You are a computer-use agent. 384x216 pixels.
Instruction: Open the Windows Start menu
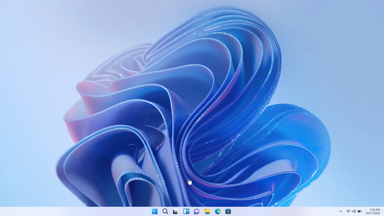(155, 211)
